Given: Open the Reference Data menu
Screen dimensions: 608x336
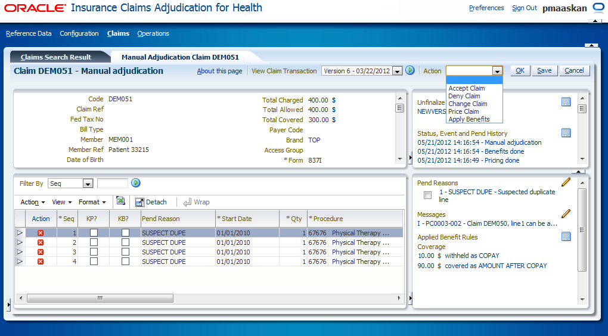Looking at the screenshot, I should (x=29, y=33).
